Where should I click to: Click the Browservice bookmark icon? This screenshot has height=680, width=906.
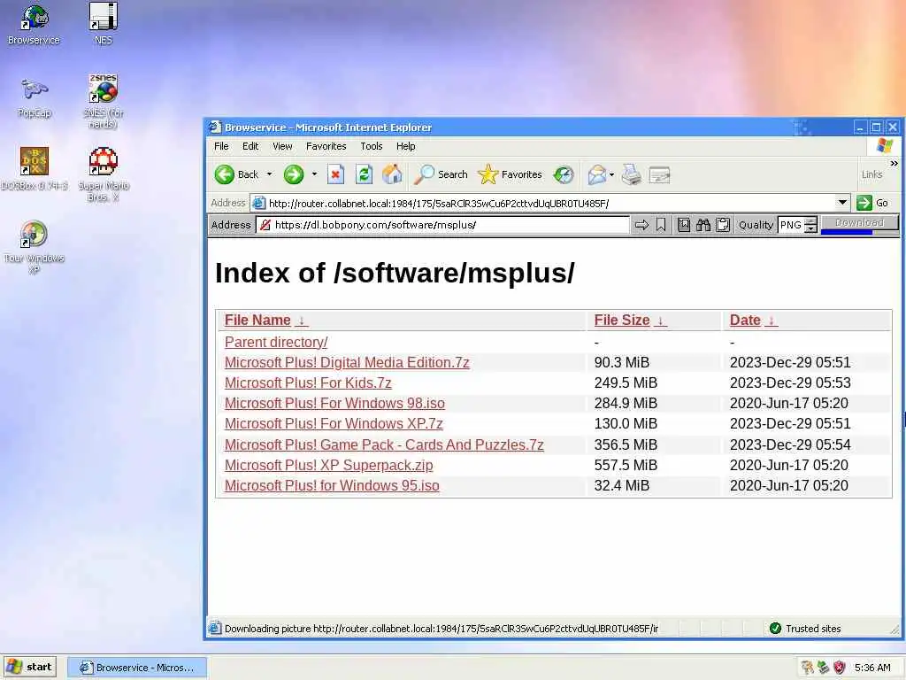click(x=661, y=225)
